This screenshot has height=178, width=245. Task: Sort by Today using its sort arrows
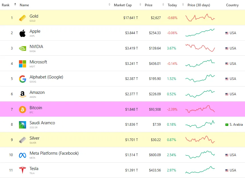(183, 5)
